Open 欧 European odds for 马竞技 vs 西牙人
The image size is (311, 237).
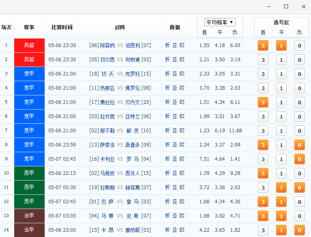182,173
